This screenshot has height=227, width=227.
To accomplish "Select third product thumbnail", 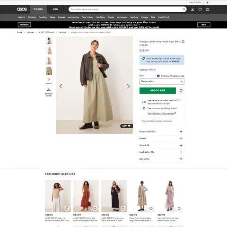I will click(x=49, y=61).
